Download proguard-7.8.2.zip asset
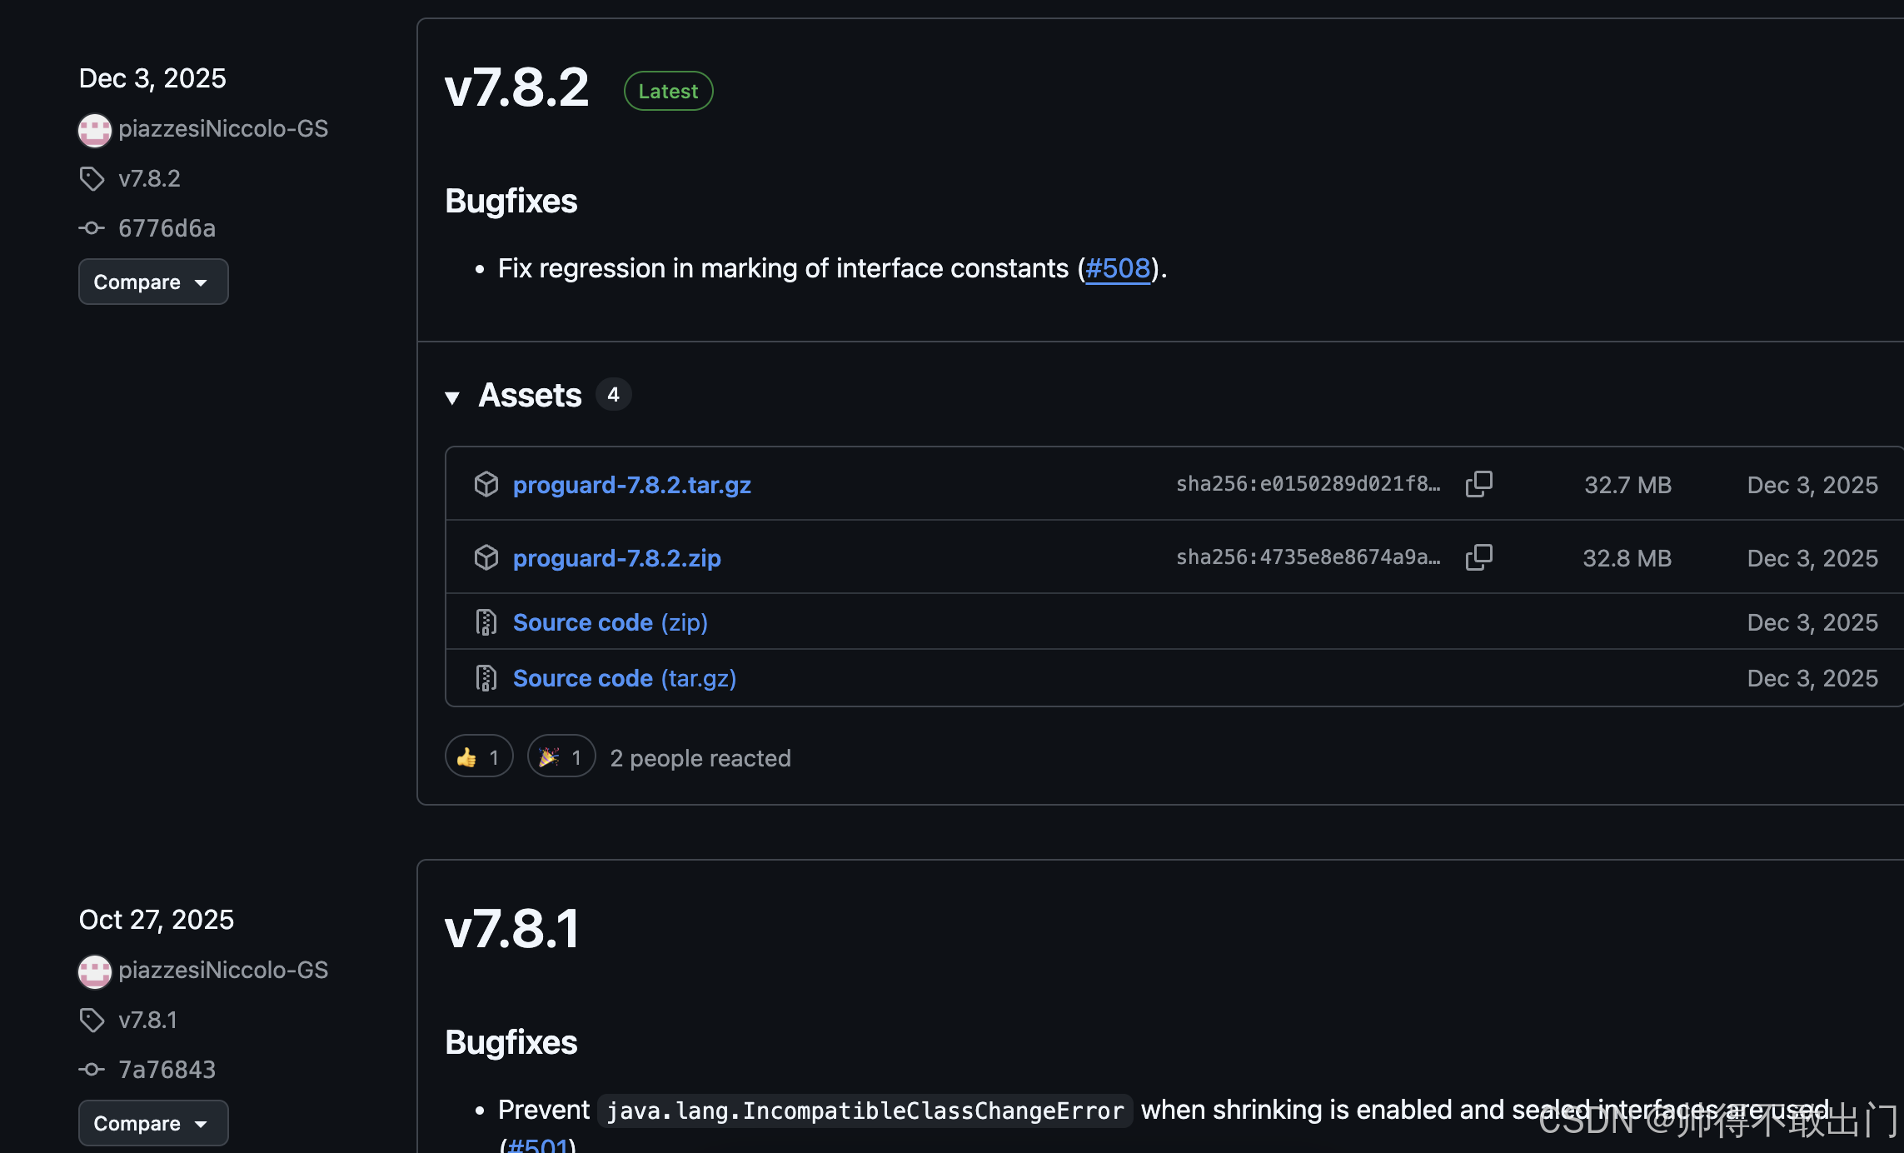This screenshot has height=1153, width=1904. coord(616,558)
